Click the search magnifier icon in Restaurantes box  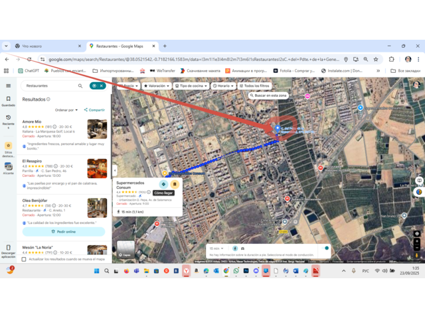pyautogui.click(x=80, y=85)
